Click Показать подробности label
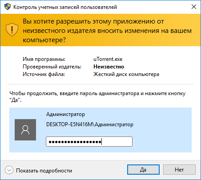 44,171
